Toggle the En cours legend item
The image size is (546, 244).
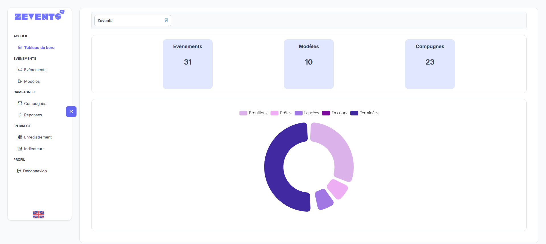point(335,113)
